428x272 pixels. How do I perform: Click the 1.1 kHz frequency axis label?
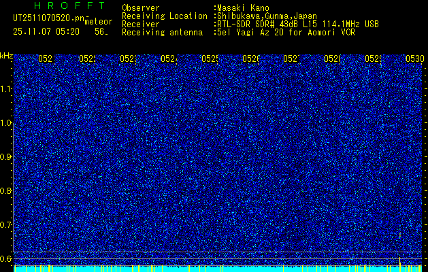[6, 88]
